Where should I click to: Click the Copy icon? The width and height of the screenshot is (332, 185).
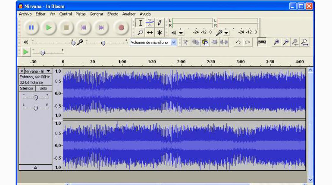coord(196,42)
